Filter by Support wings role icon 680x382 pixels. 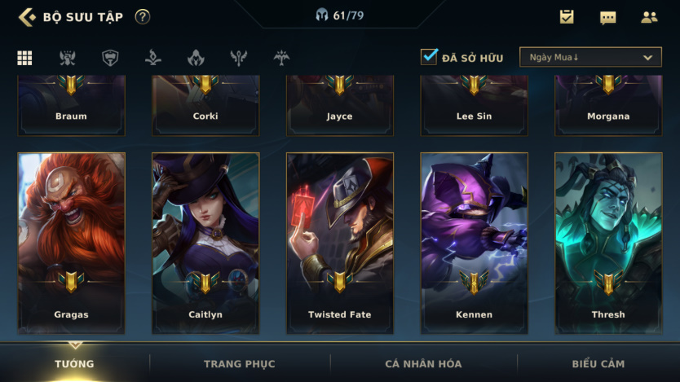[x=239, y=58]
